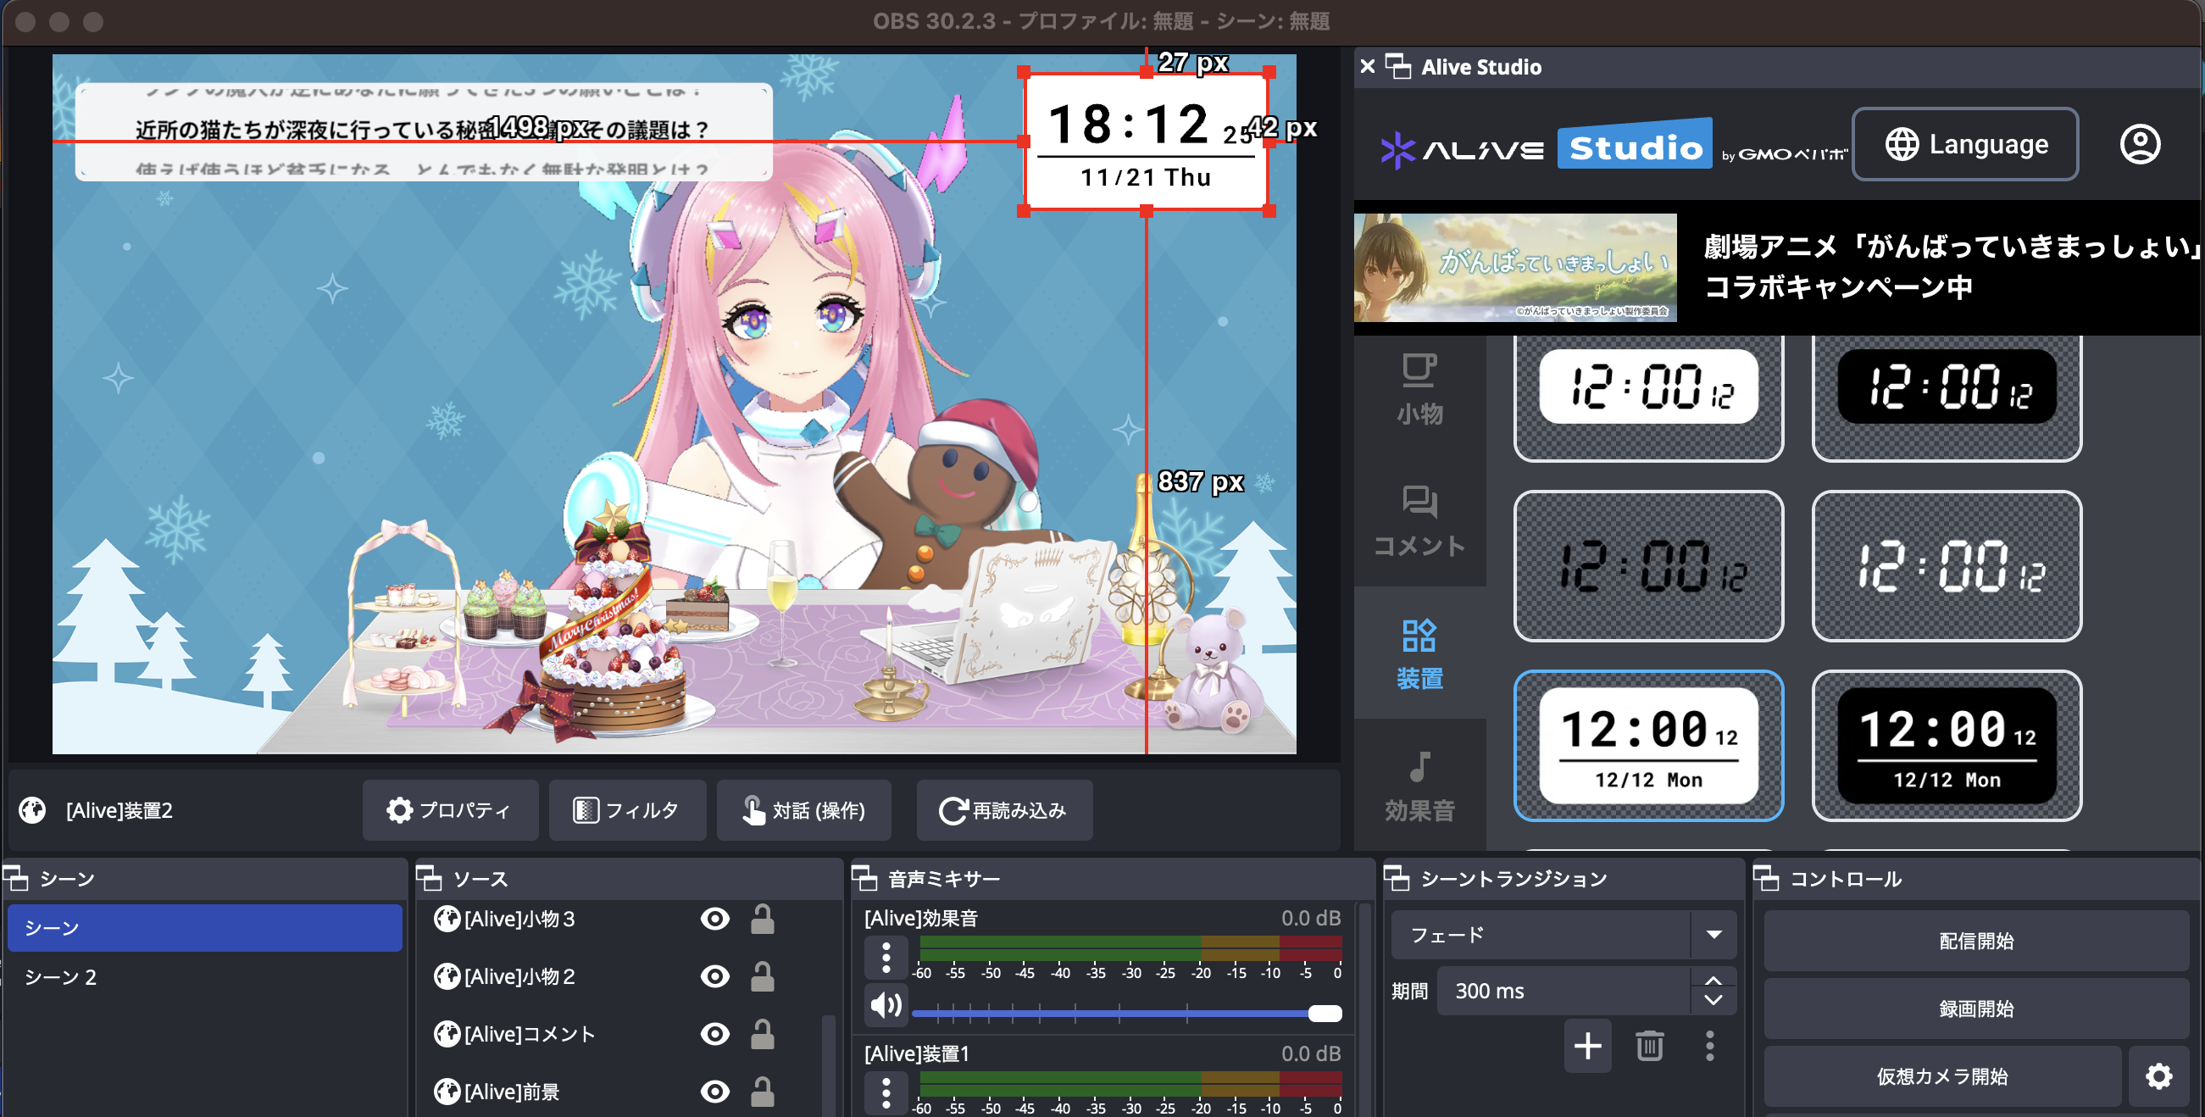
Task: Select black clock with 12/12 Mon date
Action: [1946, 746]
